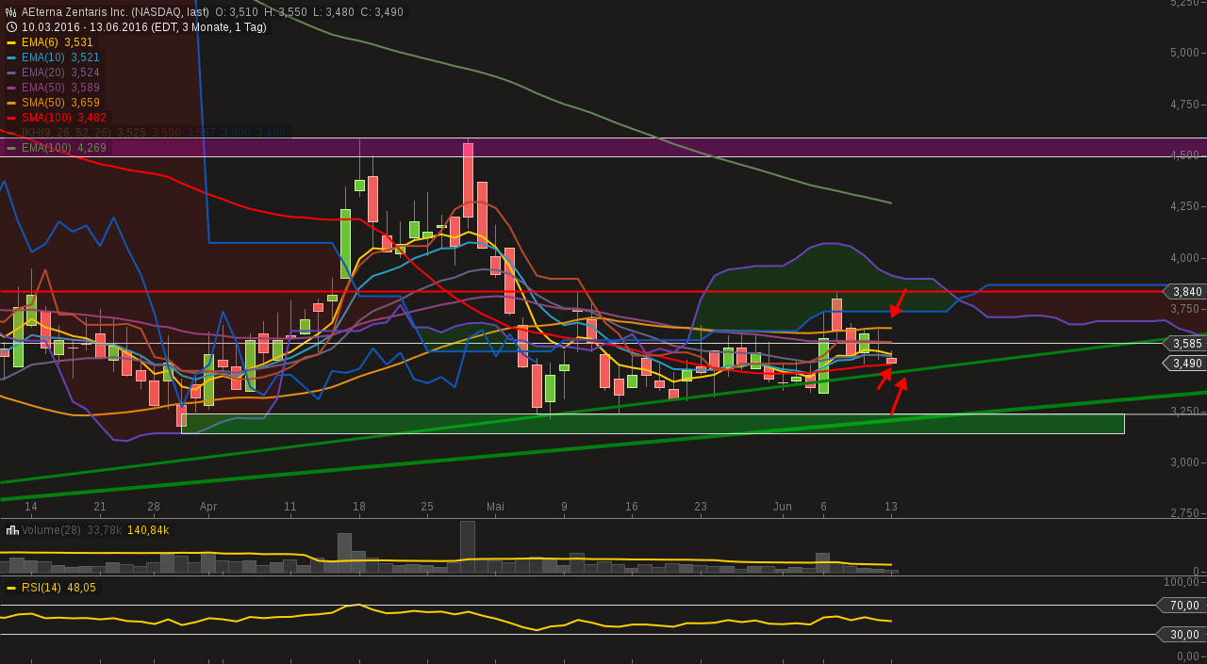Click the RSI(14) 48,05 indicator label

coord(58,588)
